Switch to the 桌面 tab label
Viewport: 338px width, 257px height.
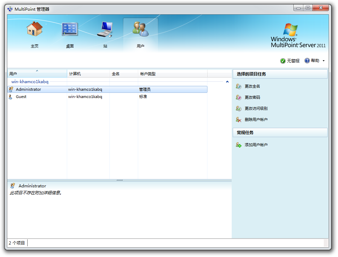70,46
